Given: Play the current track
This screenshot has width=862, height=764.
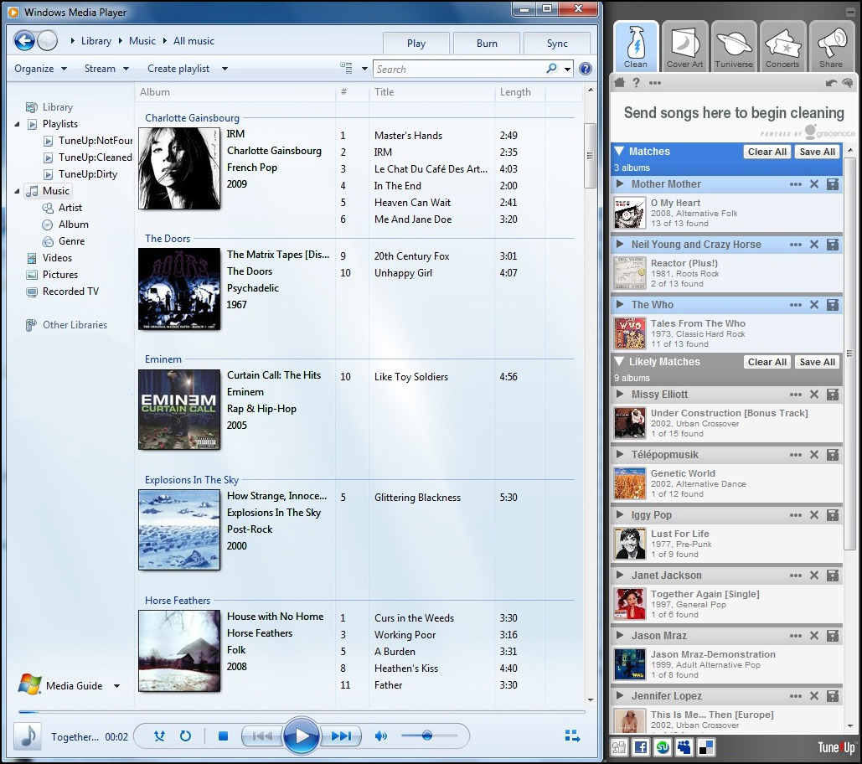Looking at the screenshot, I should coord(302,736).
